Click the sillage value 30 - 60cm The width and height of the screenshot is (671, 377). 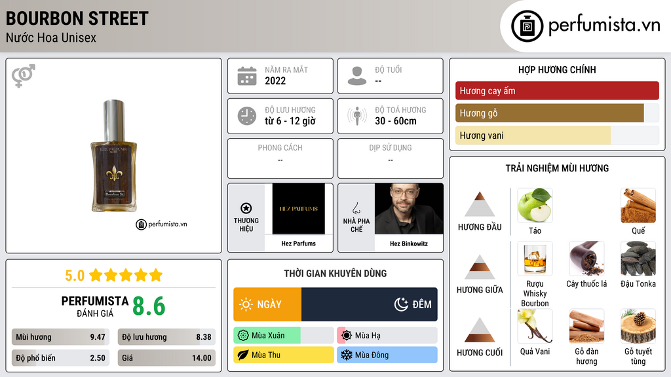(396, 121)
